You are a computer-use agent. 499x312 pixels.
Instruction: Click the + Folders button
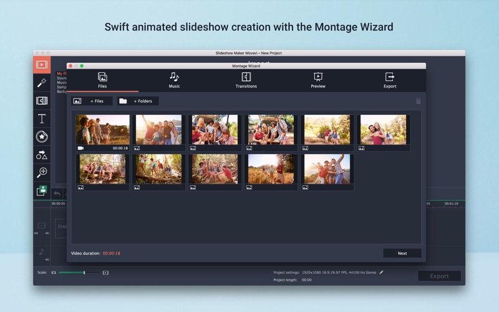pyautogui.click(x=138, y=101)
